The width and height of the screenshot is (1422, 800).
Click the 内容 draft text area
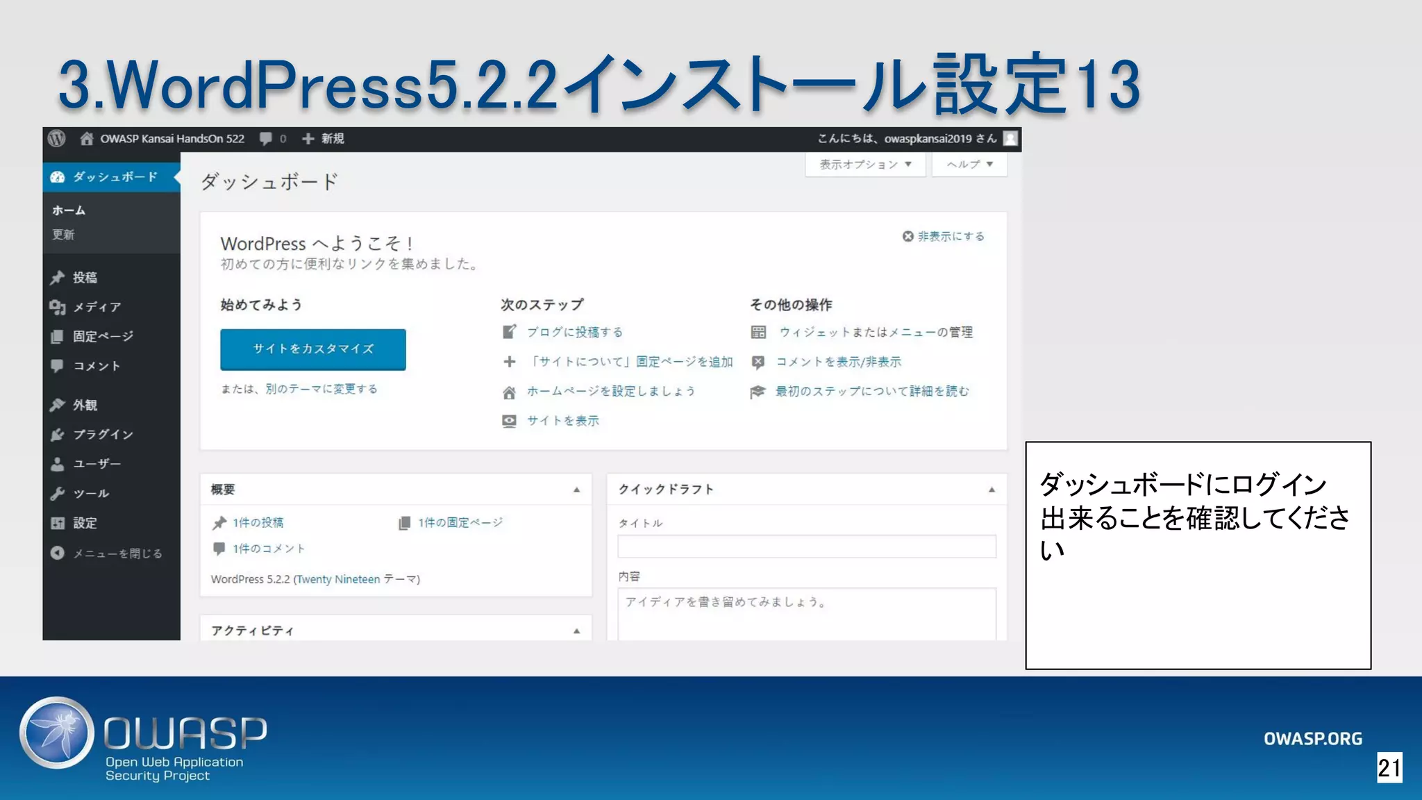807,615
